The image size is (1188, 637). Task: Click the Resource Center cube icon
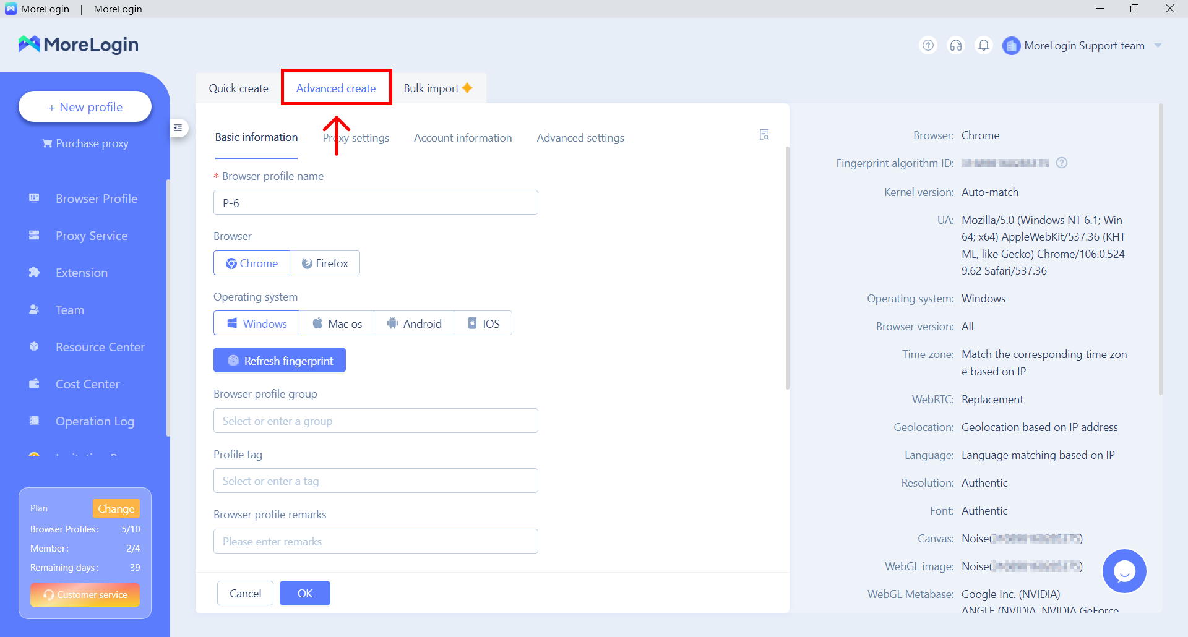[34, 346]
